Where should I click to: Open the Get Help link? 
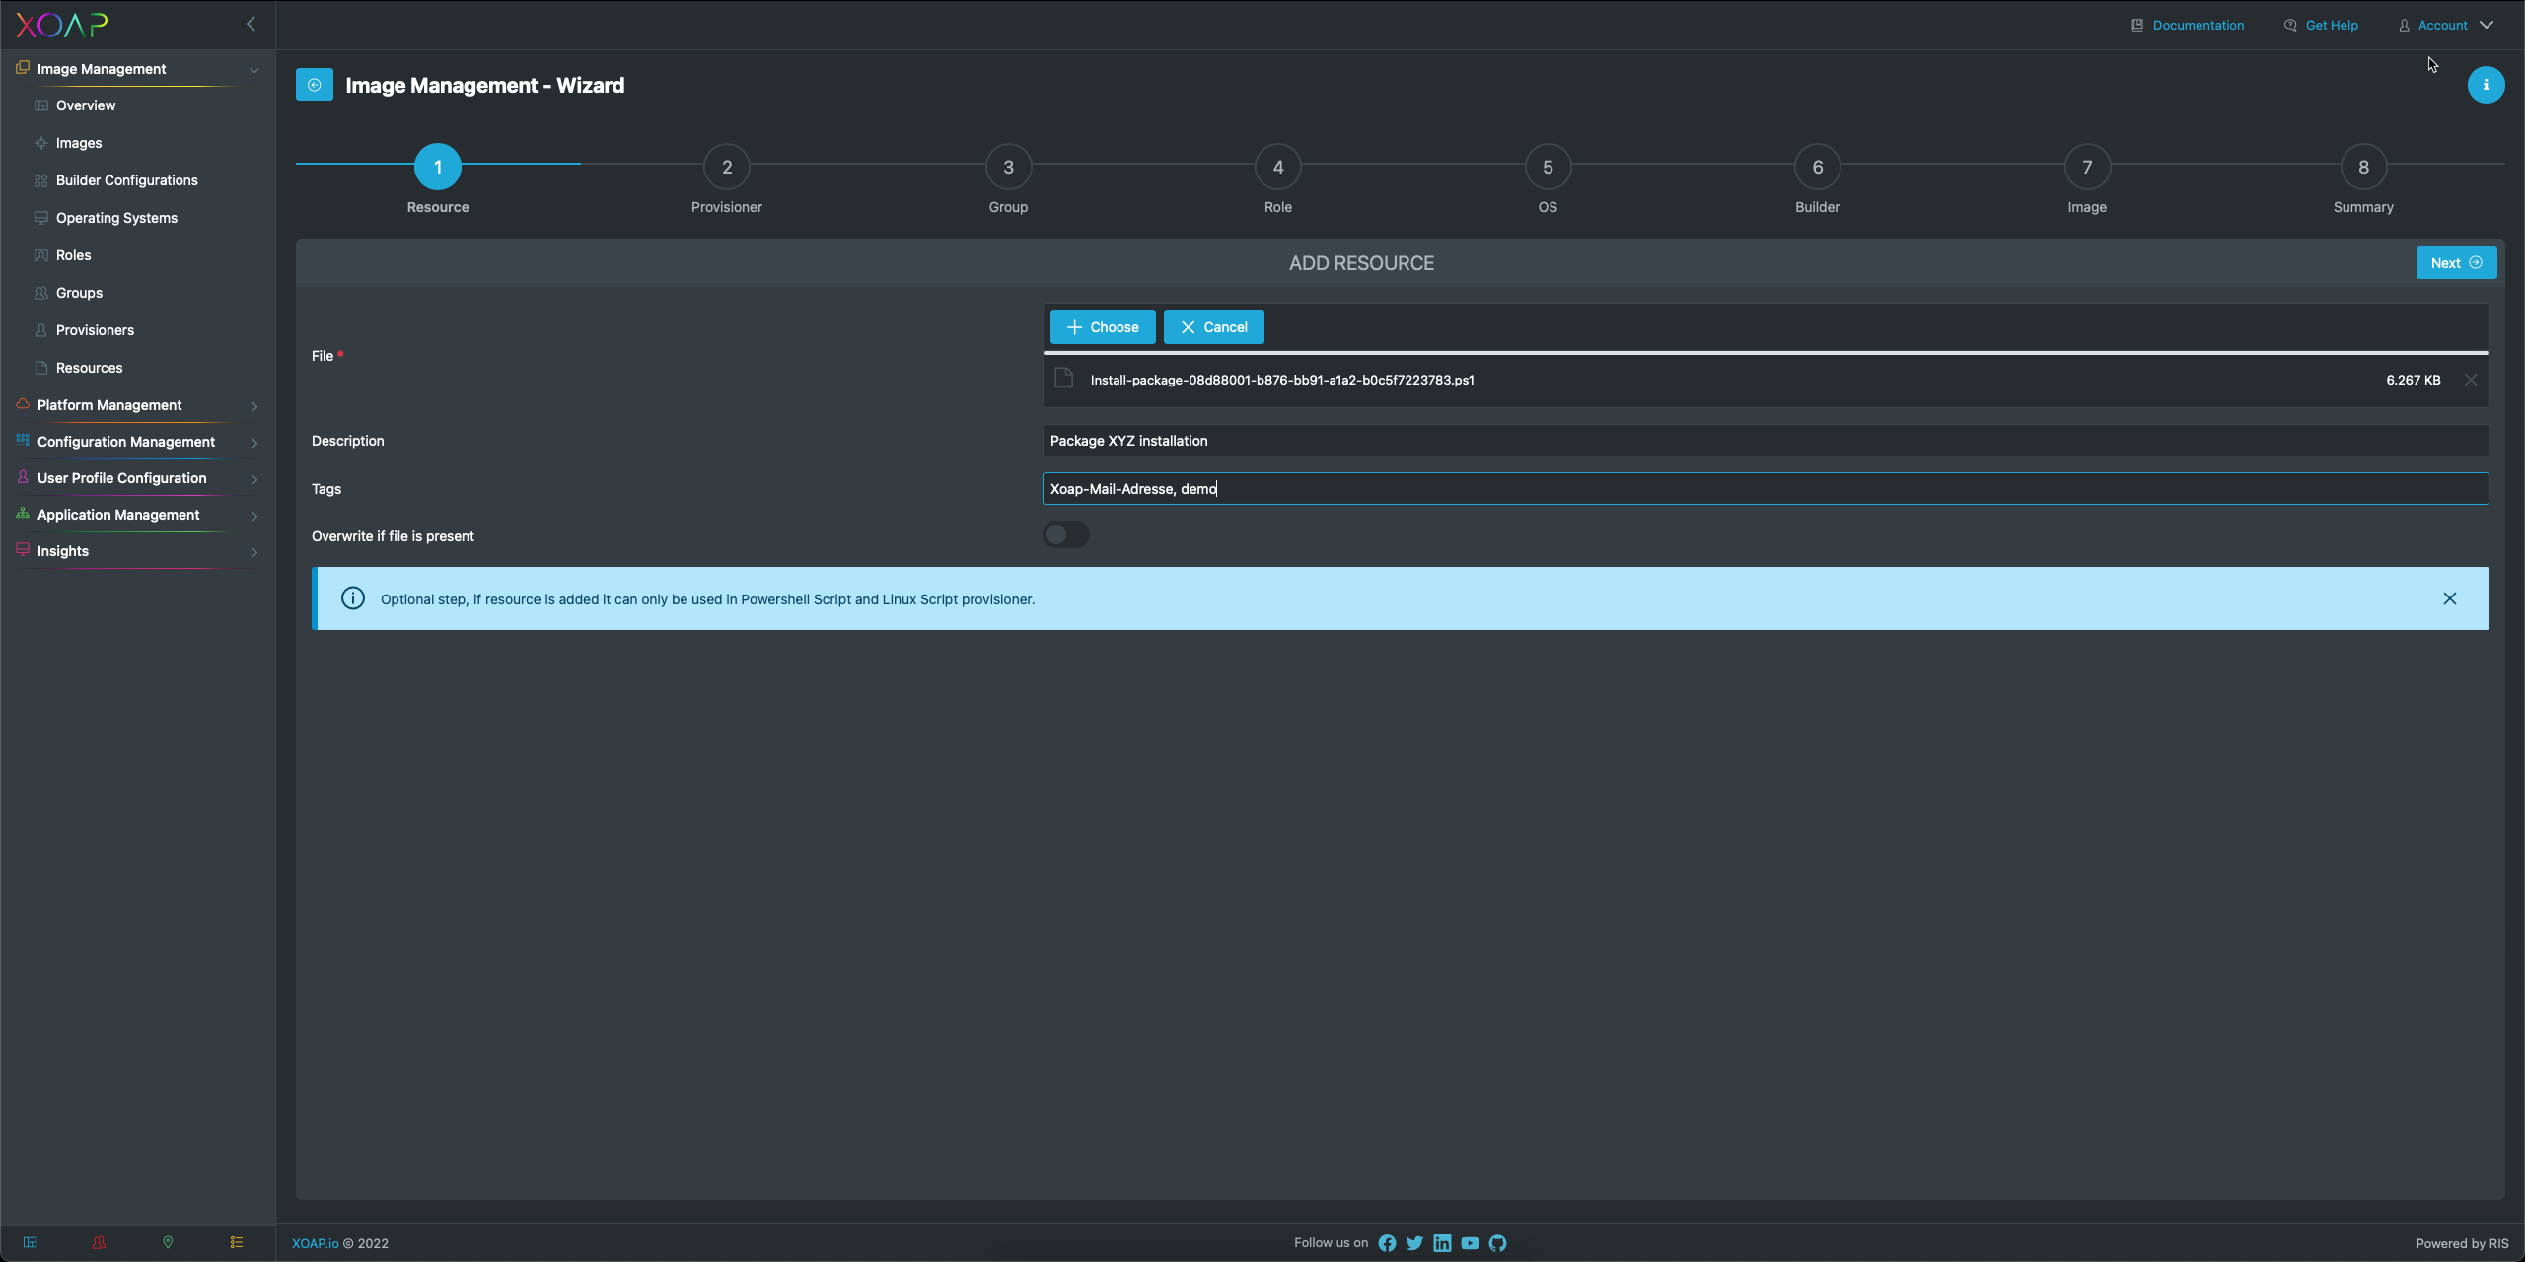[x=2322, y=25]
